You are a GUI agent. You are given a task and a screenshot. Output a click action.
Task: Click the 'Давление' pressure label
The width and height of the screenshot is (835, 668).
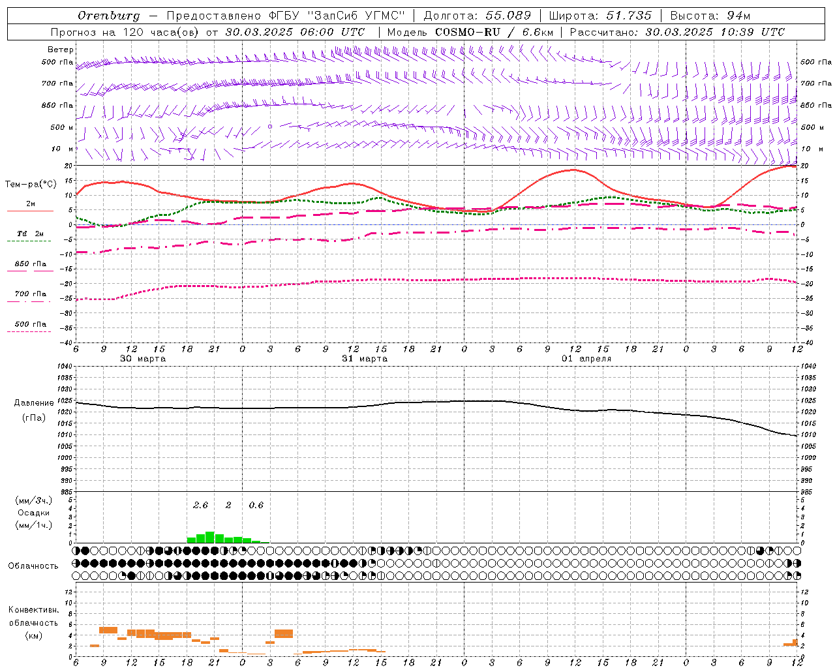34,403
